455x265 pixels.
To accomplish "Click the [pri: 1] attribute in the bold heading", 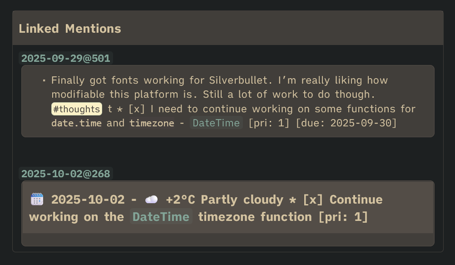I will click(343, 217).
